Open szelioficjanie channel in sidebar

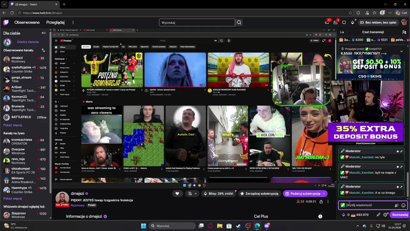[25, 69]
